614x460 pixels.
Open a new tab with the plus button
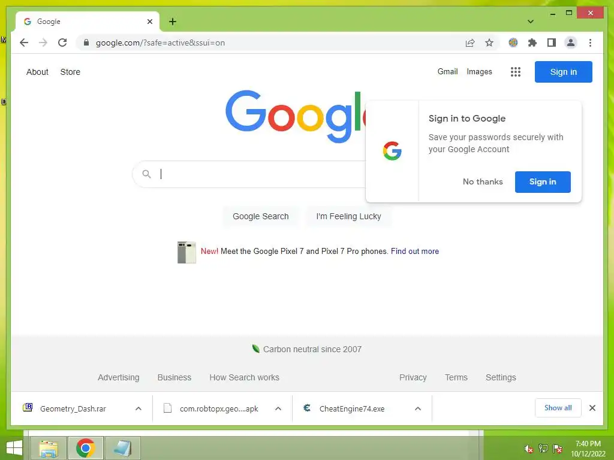(172, 22)
